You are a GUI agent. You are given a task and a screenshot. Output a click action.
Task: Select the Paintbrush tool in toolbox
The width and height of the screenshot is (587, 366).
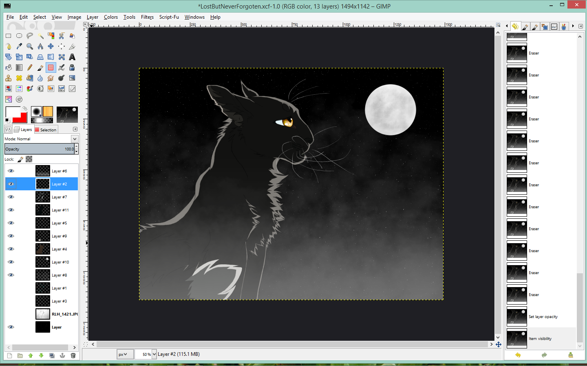coord(40,68)
